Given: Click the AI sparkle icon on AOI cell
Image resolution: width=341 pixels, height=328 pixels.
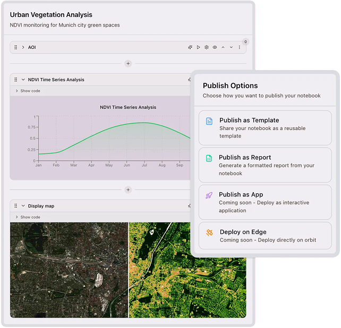Looking at the screenshot, I should [190, 47].
